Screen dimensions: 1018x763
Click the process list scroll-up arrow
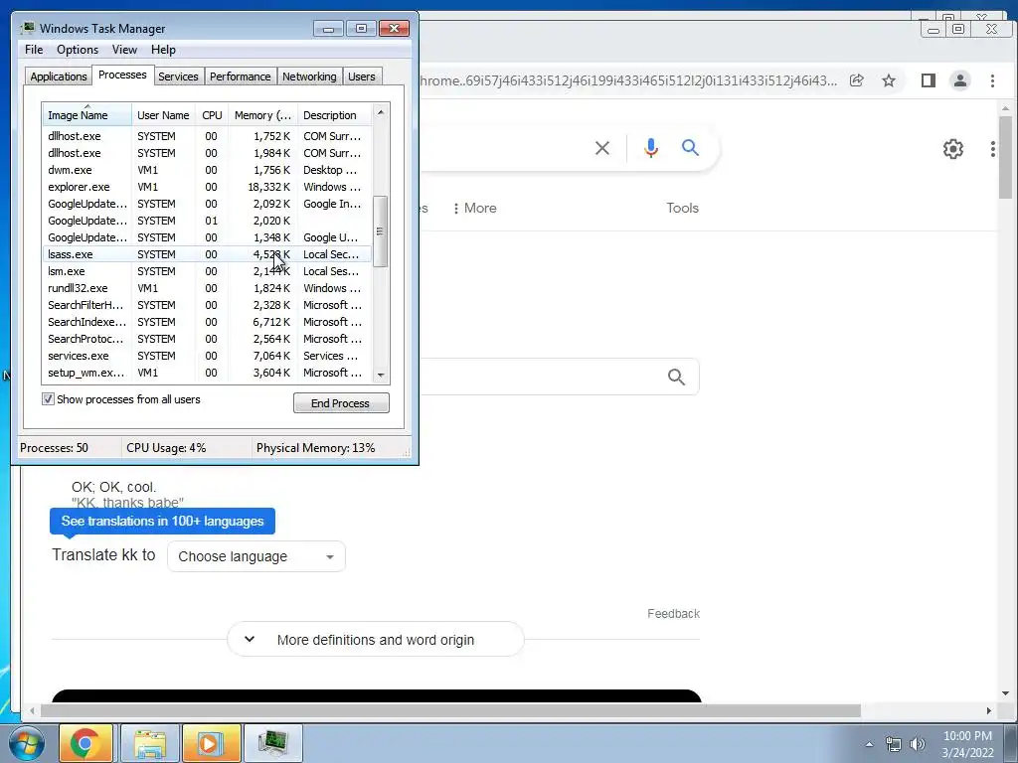coord(381,112)
